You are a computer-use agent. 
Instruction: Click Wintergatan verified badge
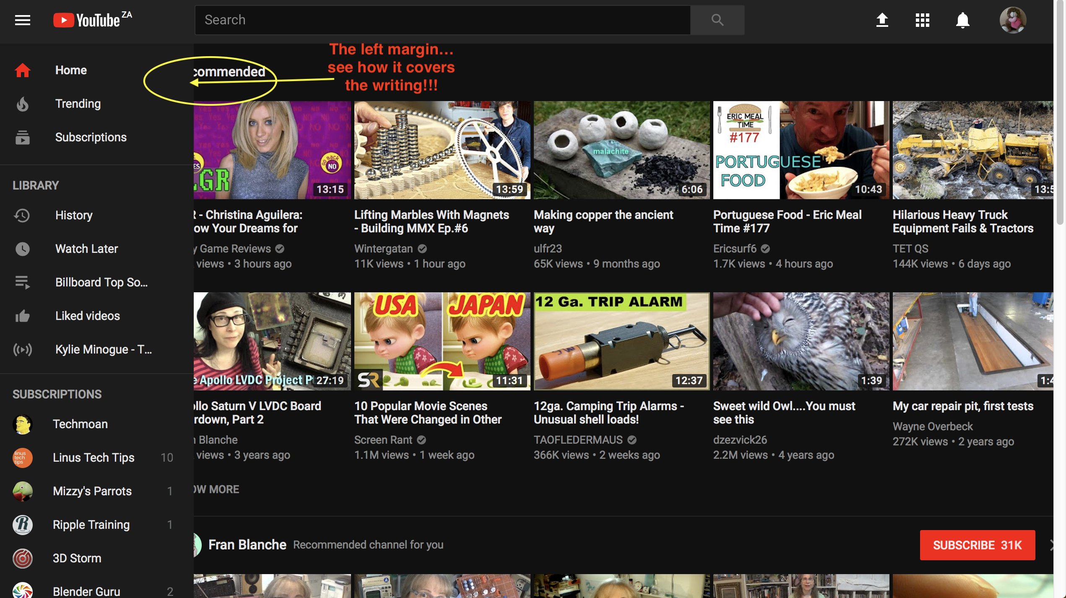coord(422,249)
